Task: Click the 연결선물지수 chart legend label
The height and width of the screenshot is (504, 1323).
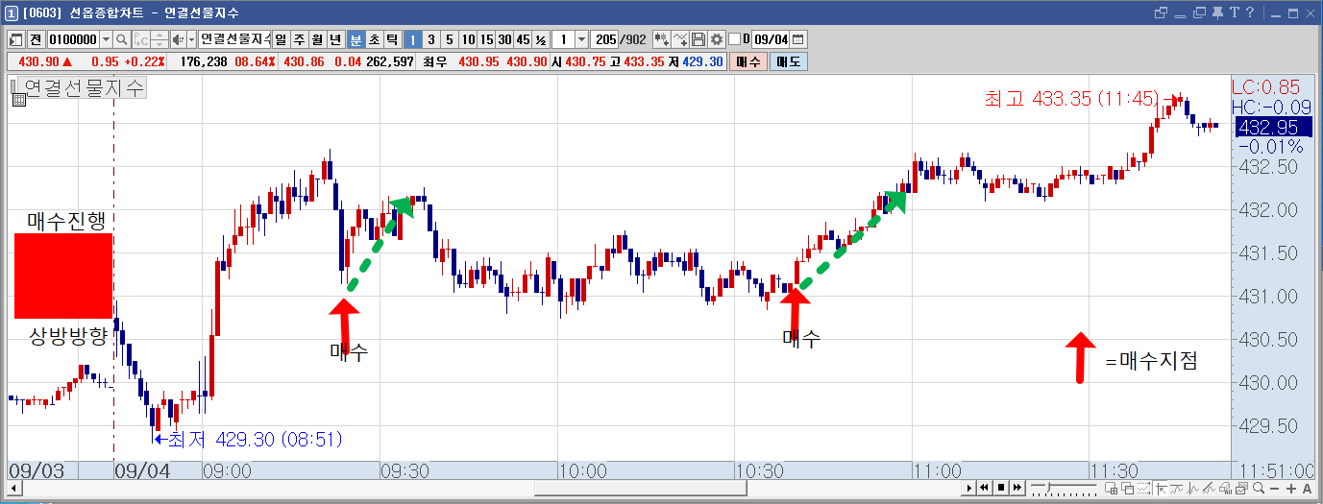Action: coord(83,87)
